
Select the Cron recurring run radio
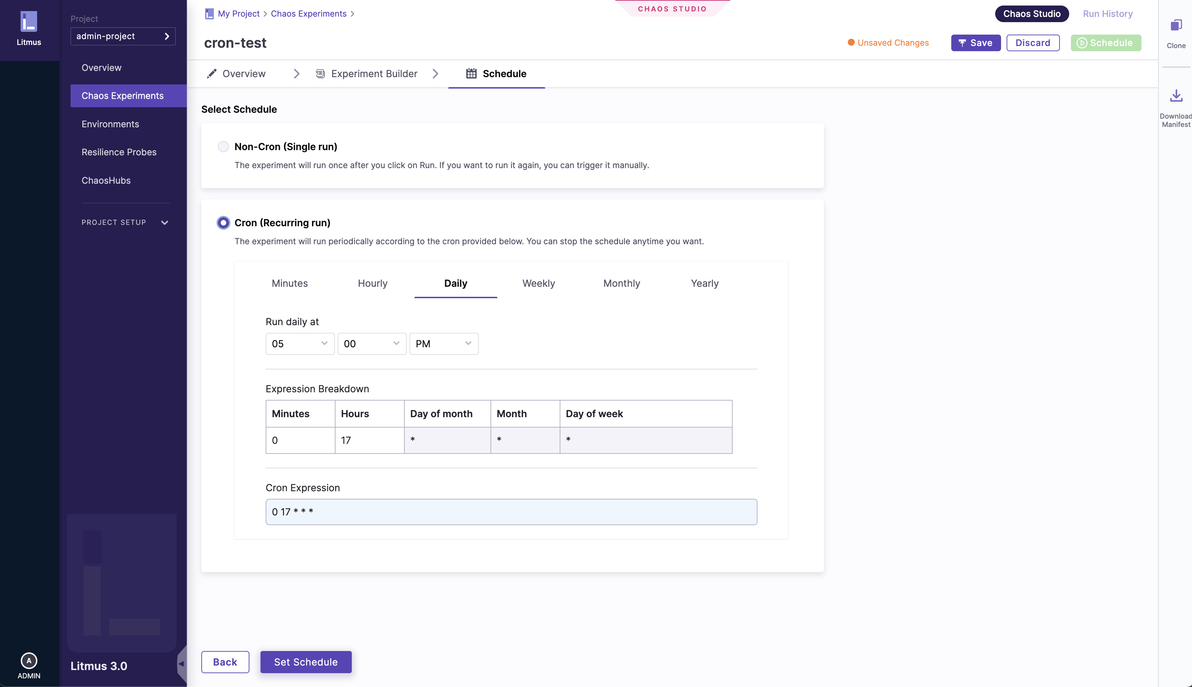coord(223,223)
